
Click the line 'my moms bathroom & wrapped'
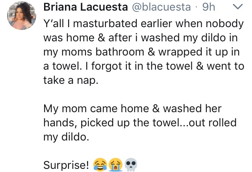(141, 52)
